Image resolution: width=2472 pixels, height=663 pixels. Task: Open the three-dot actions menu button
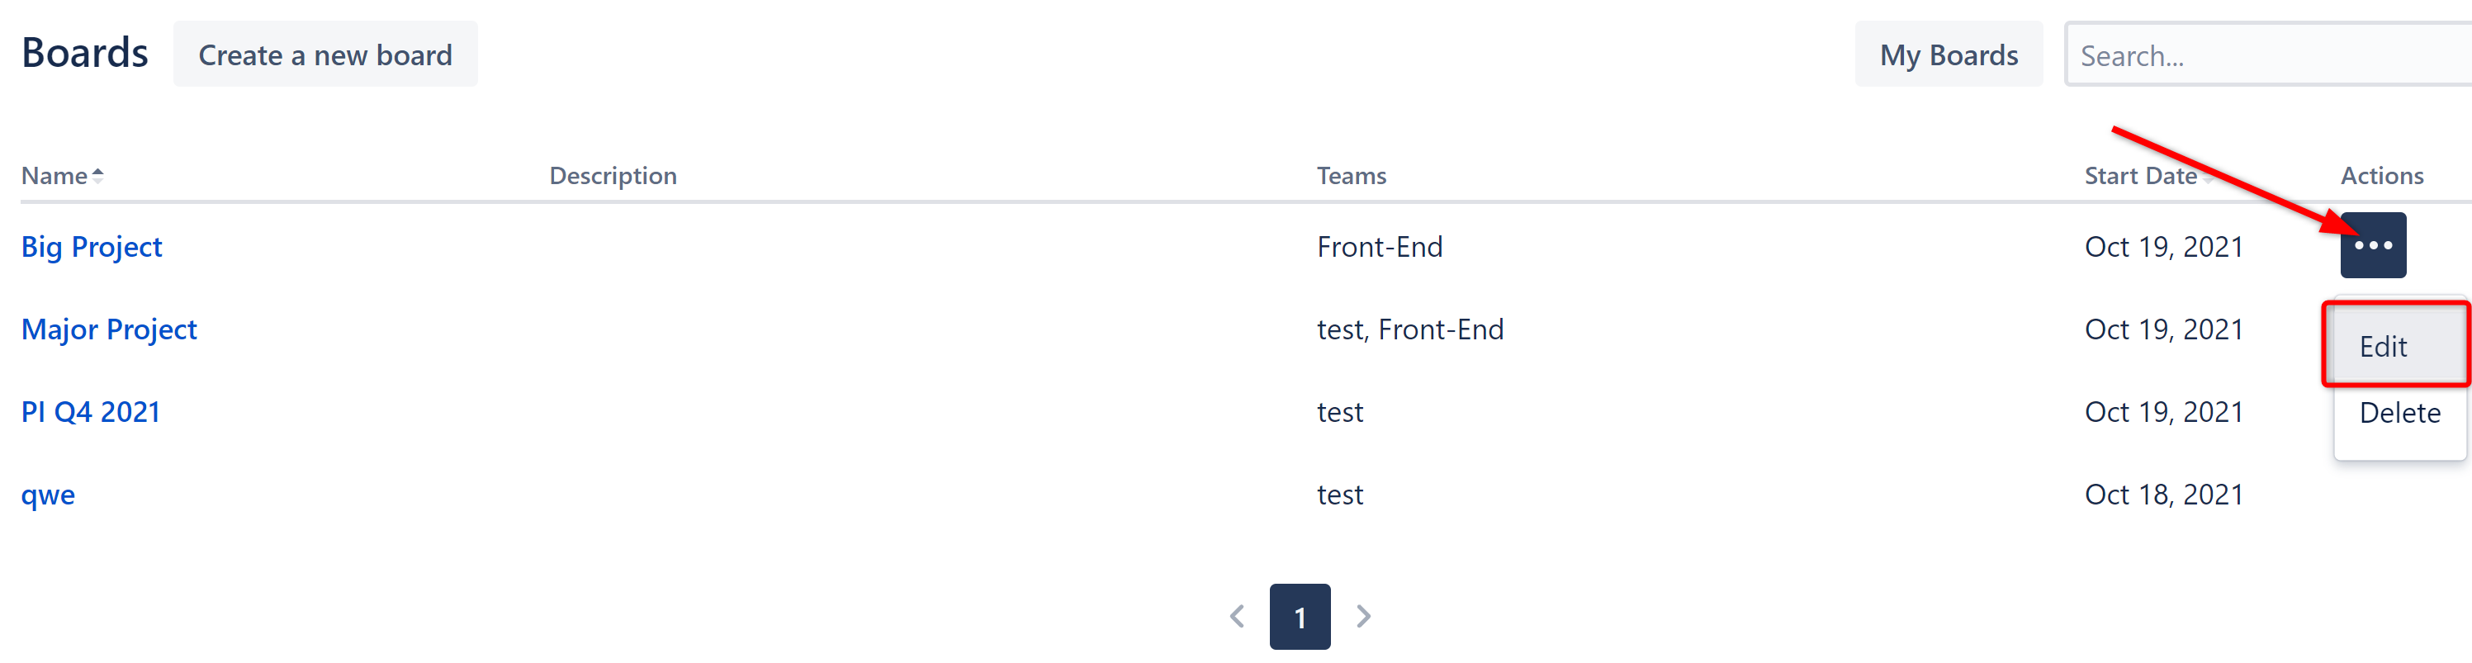point(2372,245)
